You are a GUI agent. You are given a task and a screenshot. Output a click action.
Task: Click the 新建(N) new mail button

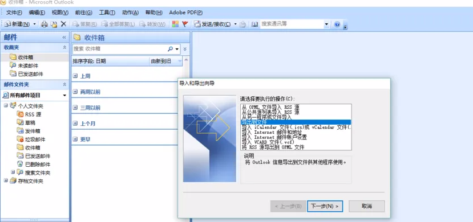[18, 24]
